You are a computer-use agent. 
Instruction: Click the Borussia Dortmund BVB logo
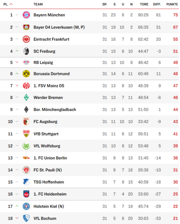[x=26, y=74]
